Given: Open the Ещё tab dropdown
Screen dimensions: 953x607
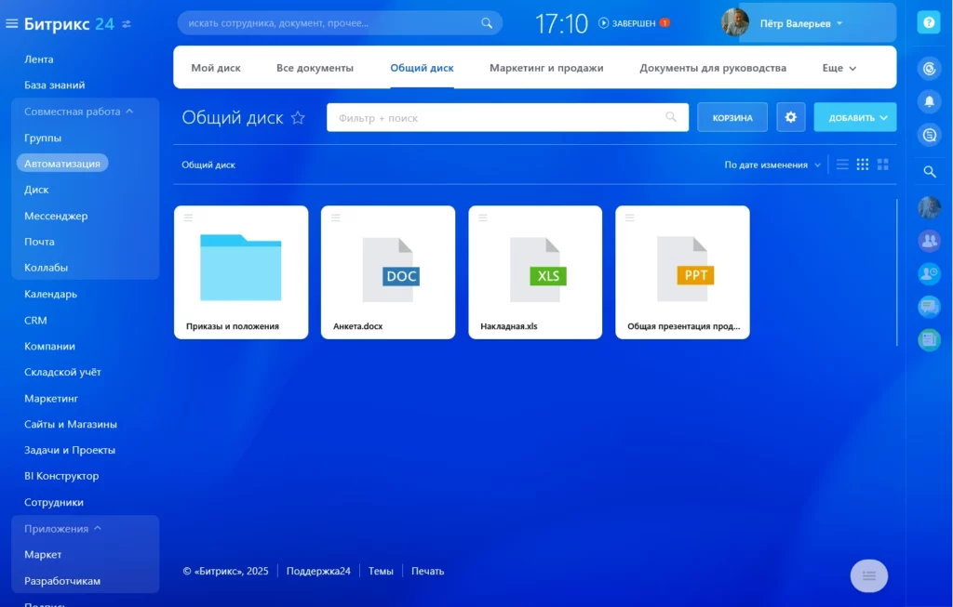Looking at the screenshot, I should [837, 67].
